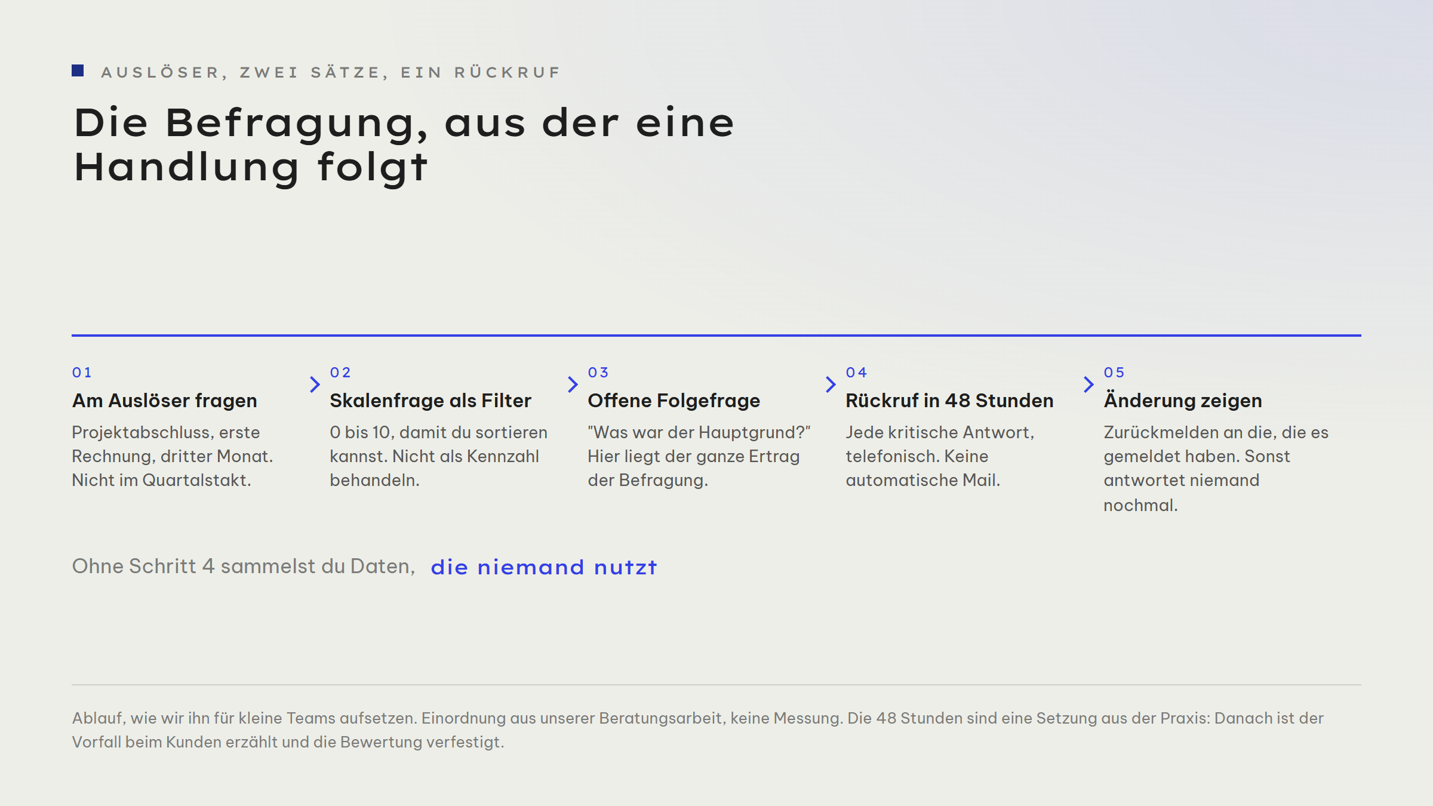Click the blue highlighted phrase 'die niemand nutzt'

tap(543, 567)
